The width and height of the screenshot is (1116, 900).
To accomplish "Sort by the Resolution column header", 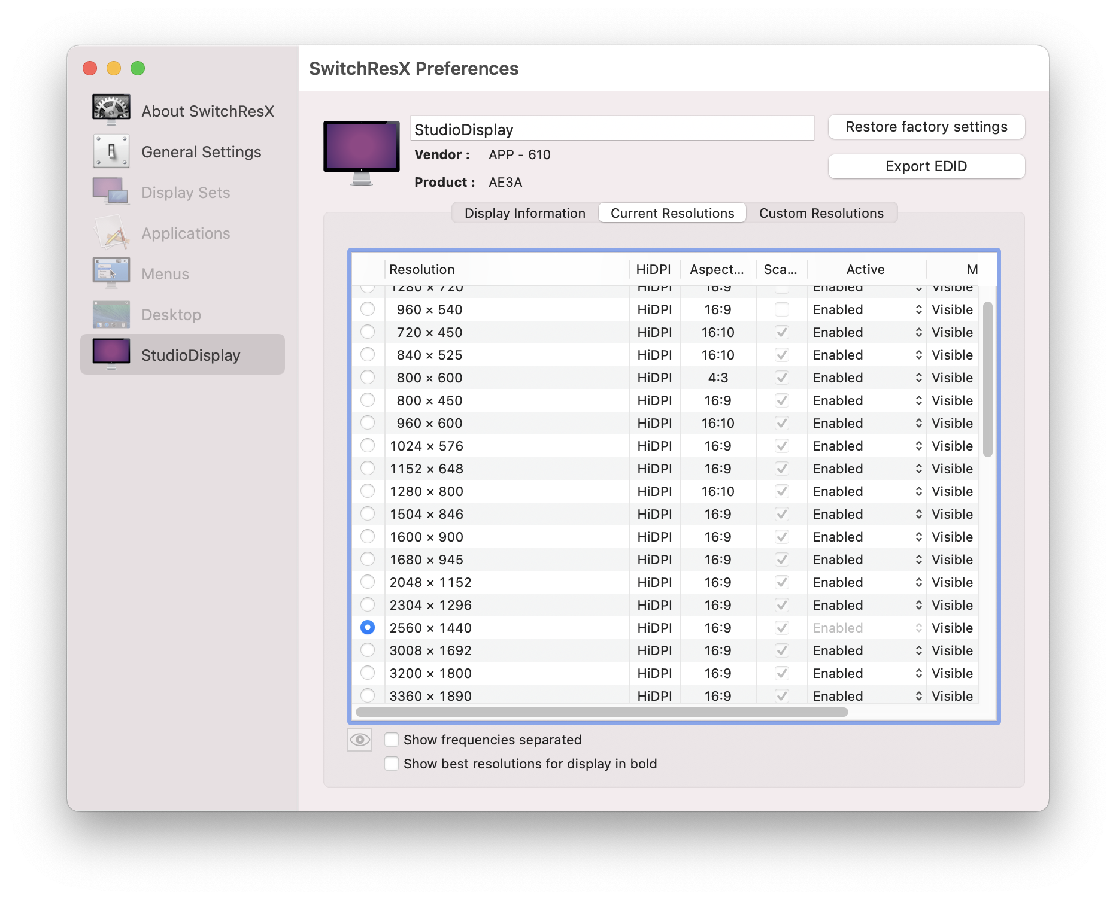I will coord(507,269).
